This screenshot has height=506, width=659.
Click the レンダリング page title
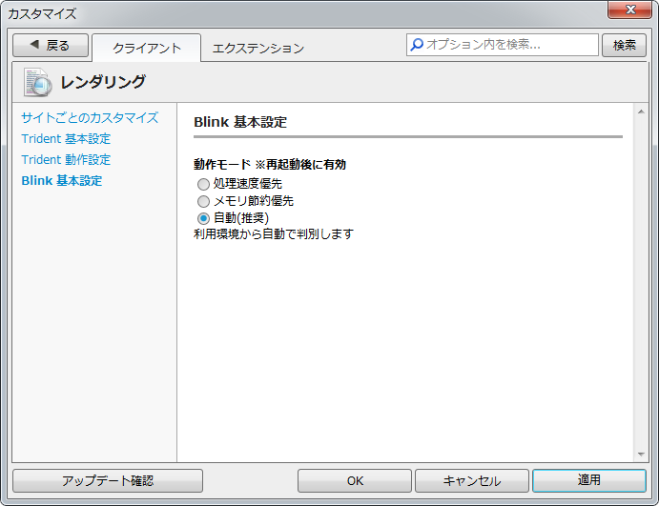click(103, 82)
